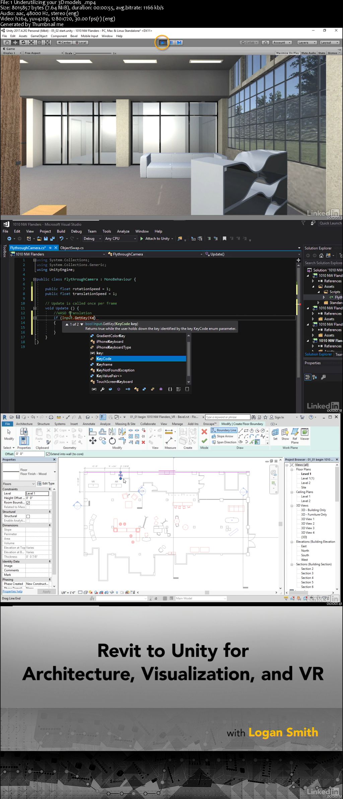This screenshot has width=343, height=799.
Task: Open the Debug configuration dropdown
Action: point(92,238)
